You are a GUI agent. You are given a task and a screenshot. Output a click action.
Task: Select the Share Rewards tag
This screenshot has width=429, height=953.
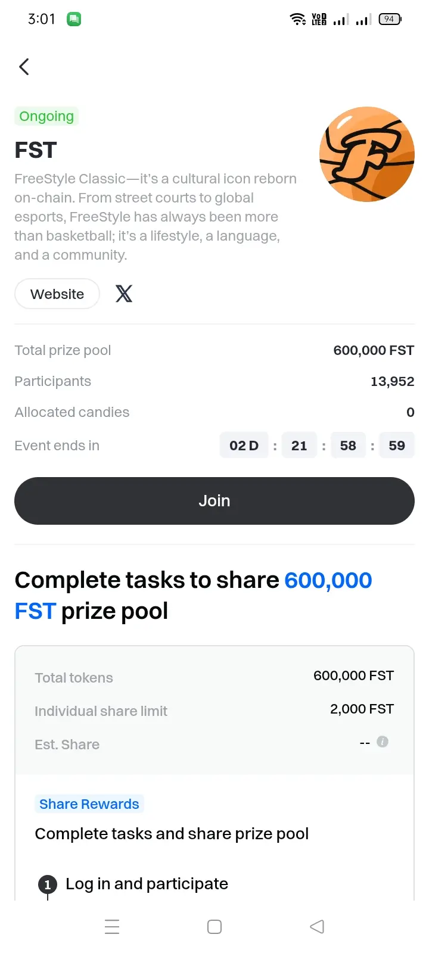coord(89,804)
